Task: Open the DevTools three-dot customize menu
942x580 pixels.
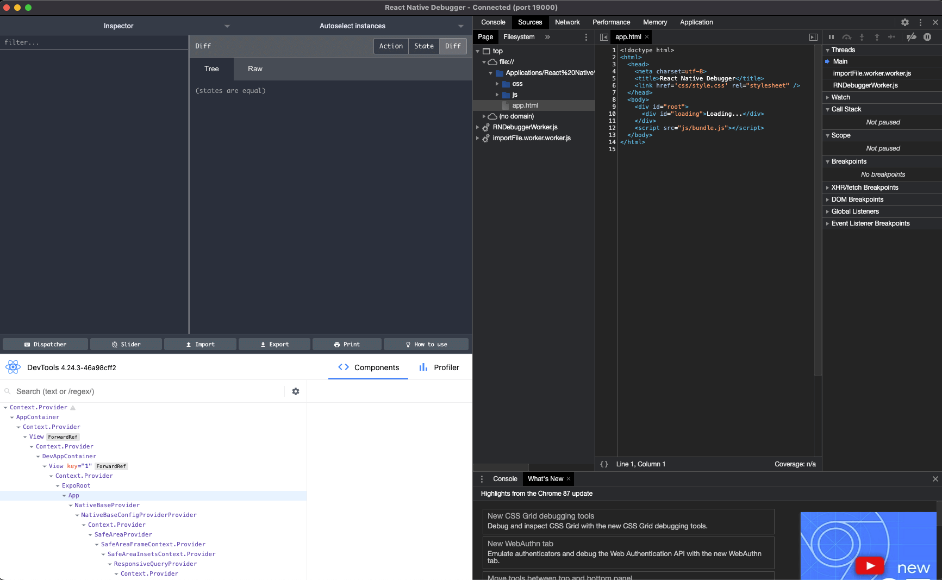Action: tap(920, 22)
